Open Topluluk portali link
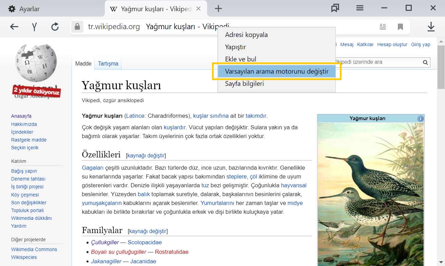This screenshot has height=266, width=445. click(x=27, y=210)
